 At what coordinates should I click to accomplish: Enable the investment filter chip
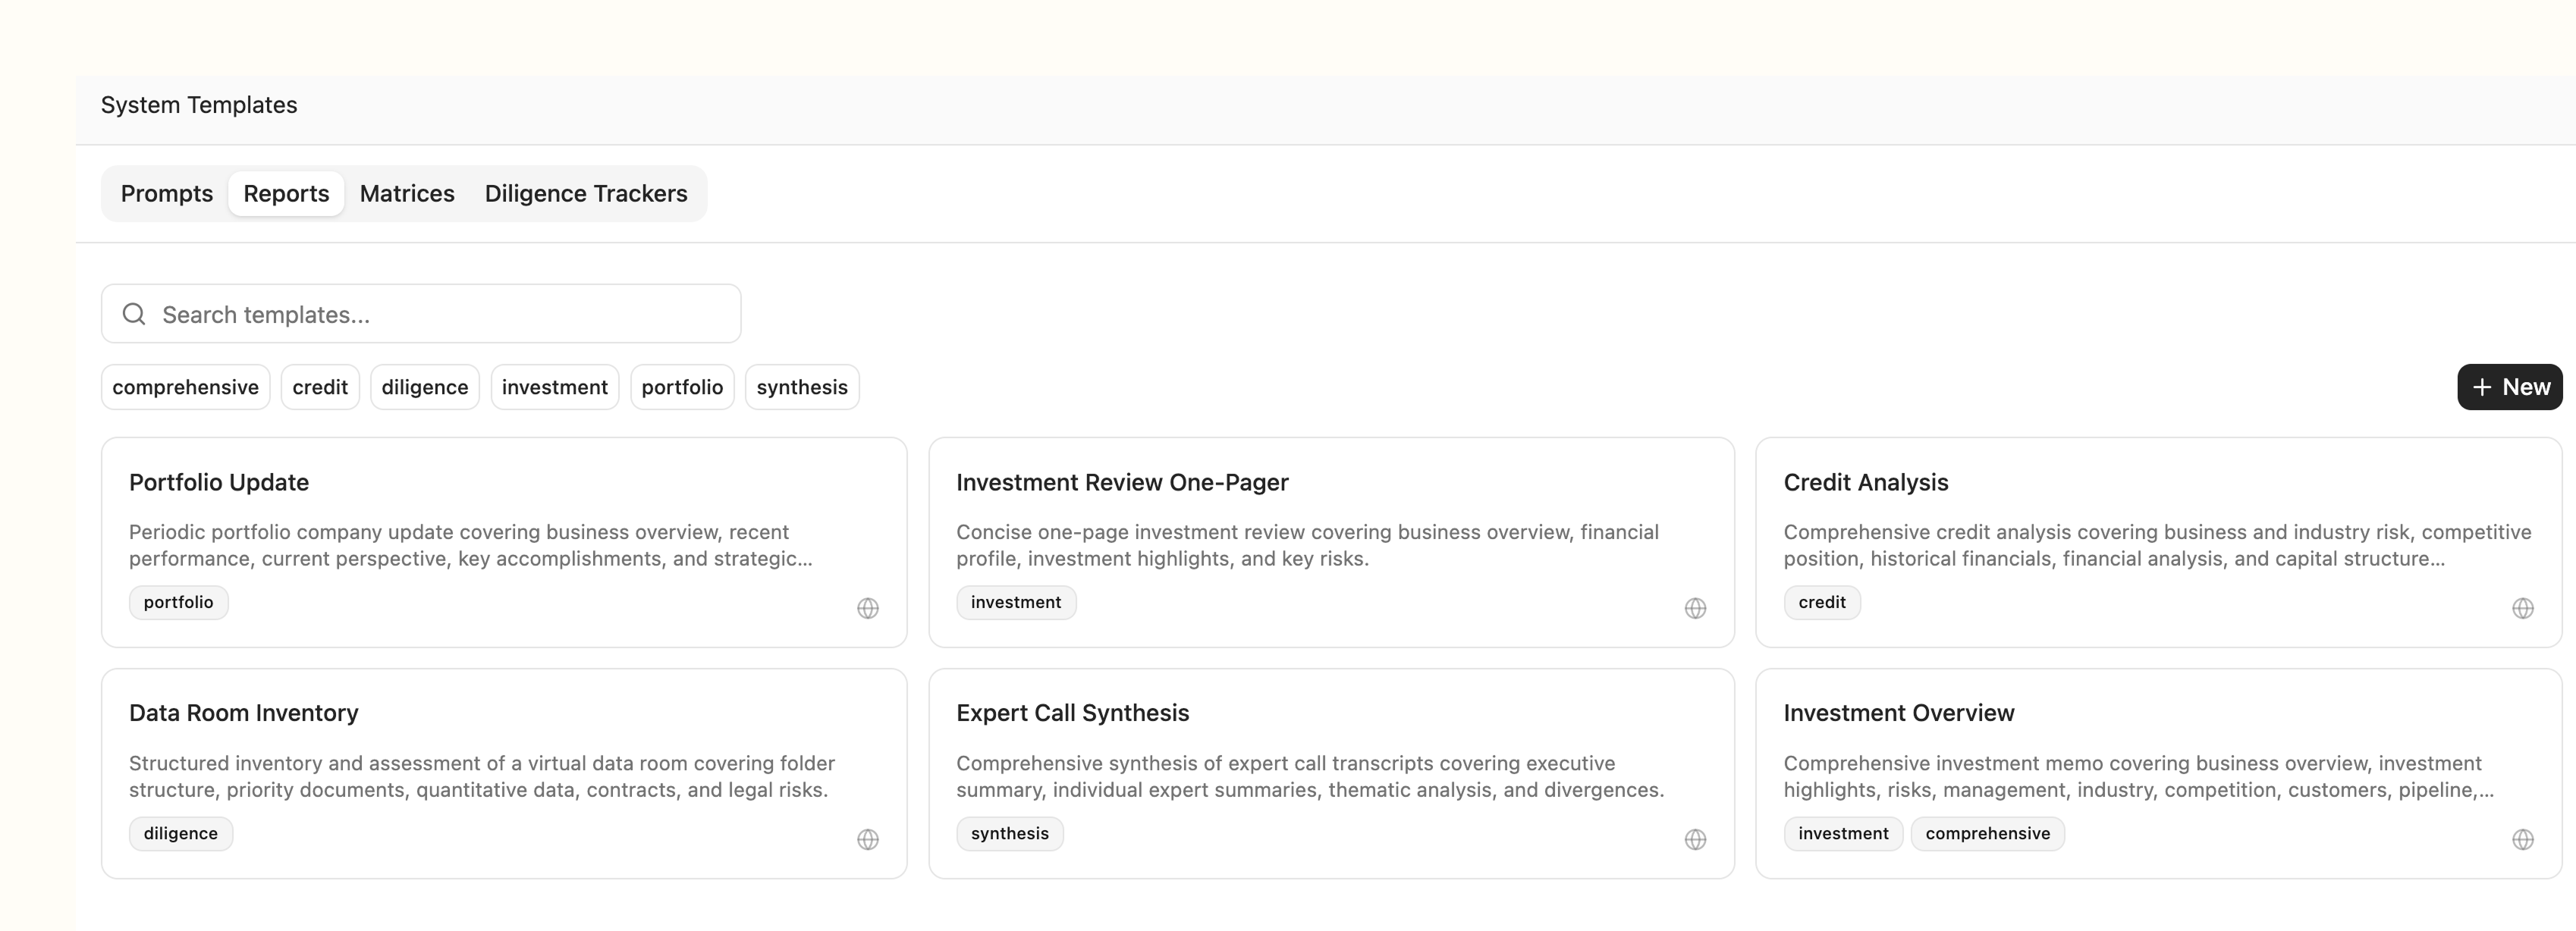554,387
